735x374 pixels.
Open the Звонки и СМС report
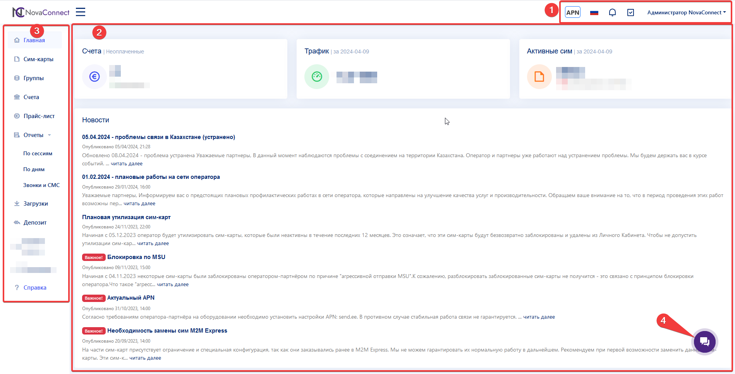(41, 185)
